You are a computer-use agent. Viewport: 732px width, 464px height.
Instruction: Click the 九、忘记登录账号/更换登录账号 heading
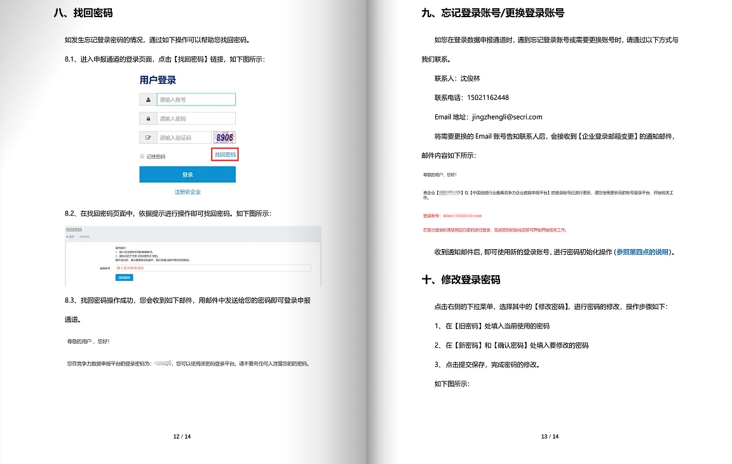point(493,13)
